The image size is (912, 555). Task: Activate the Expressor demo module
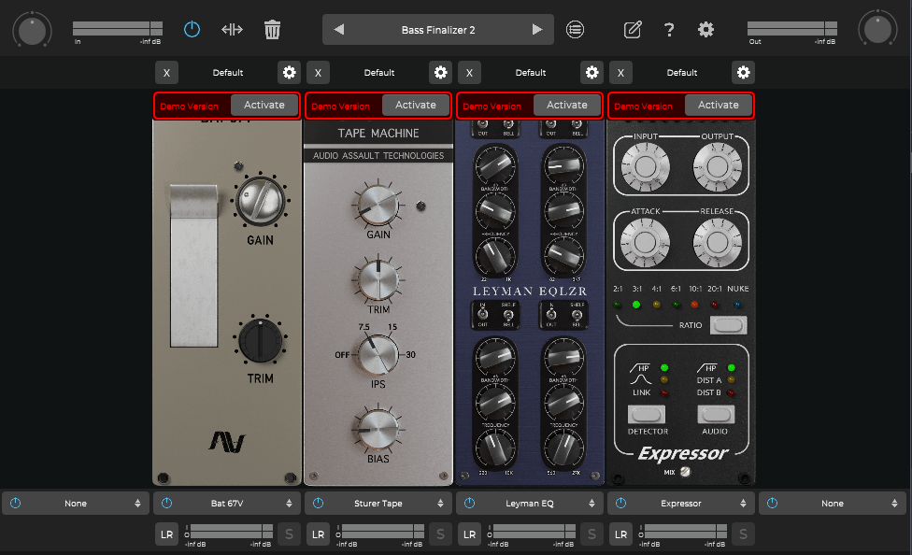[x=719, y=106]
